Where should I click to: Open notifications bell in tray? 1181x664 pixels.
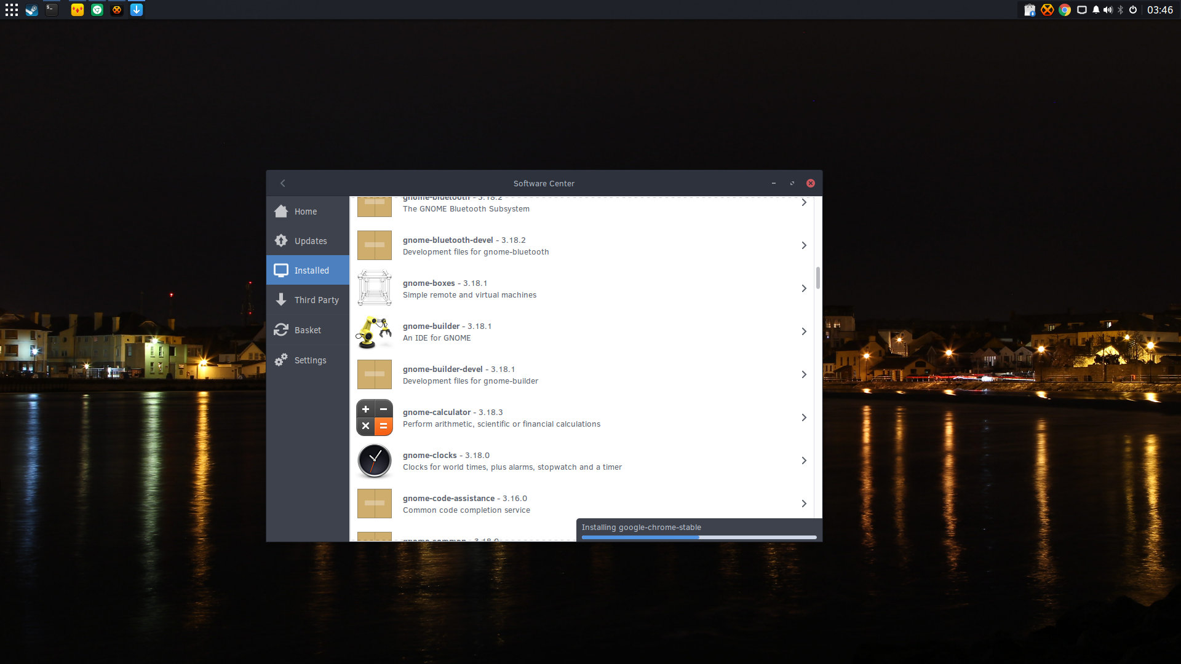(1096, 10)
